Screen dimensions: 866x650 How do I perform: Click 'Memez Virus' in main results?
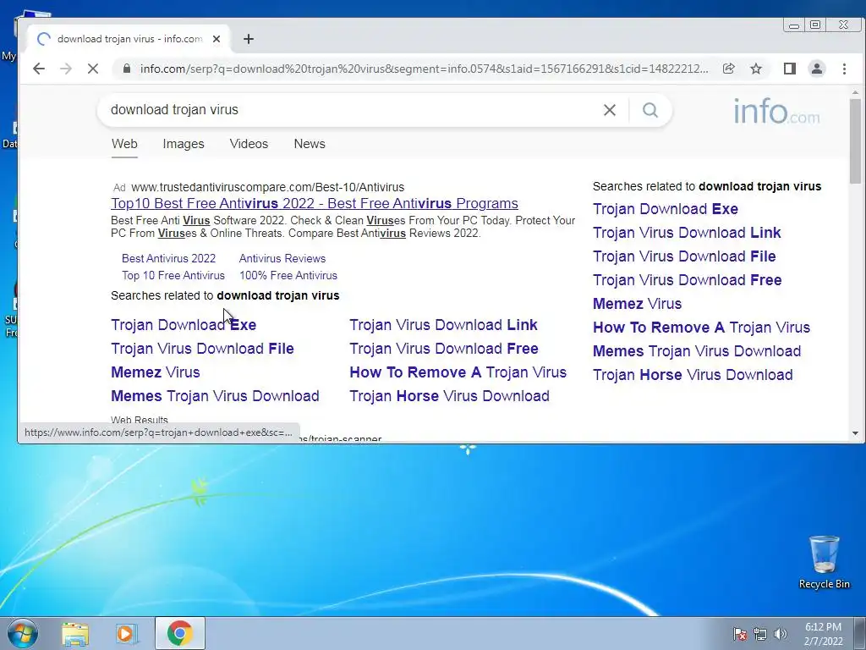point(156,372)
